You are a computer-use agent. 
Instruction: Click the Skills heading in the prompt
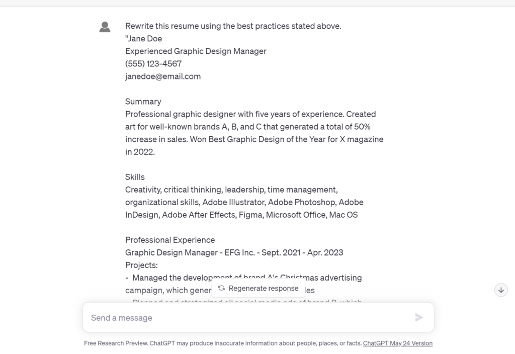(x=135, y=177)
